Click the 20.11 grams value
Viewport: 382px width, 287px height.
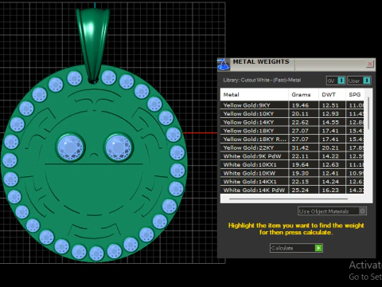[x=300, y=114]
